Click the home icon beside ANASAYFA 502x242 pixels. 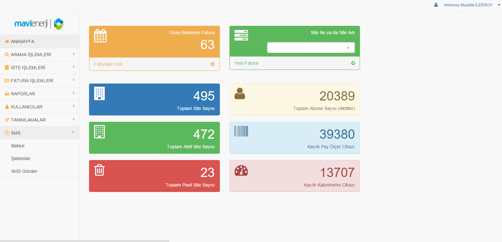[7, 41]
